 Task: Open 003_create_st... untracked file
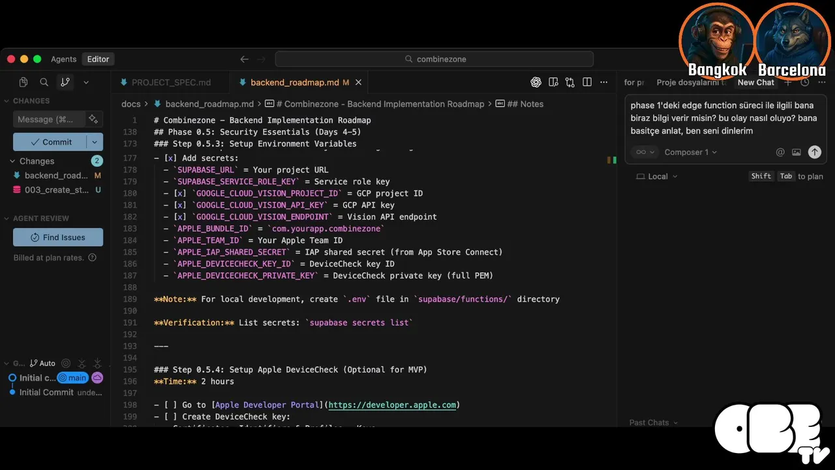56,190
